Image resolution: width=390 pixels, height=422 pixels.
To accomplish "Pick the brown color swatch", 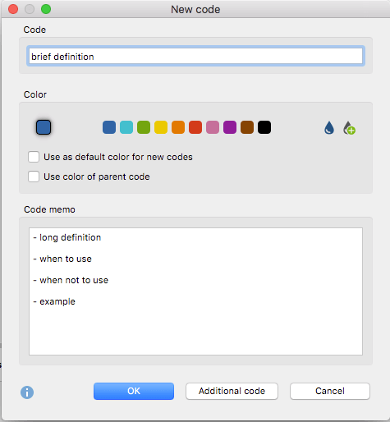I will 247,127.
